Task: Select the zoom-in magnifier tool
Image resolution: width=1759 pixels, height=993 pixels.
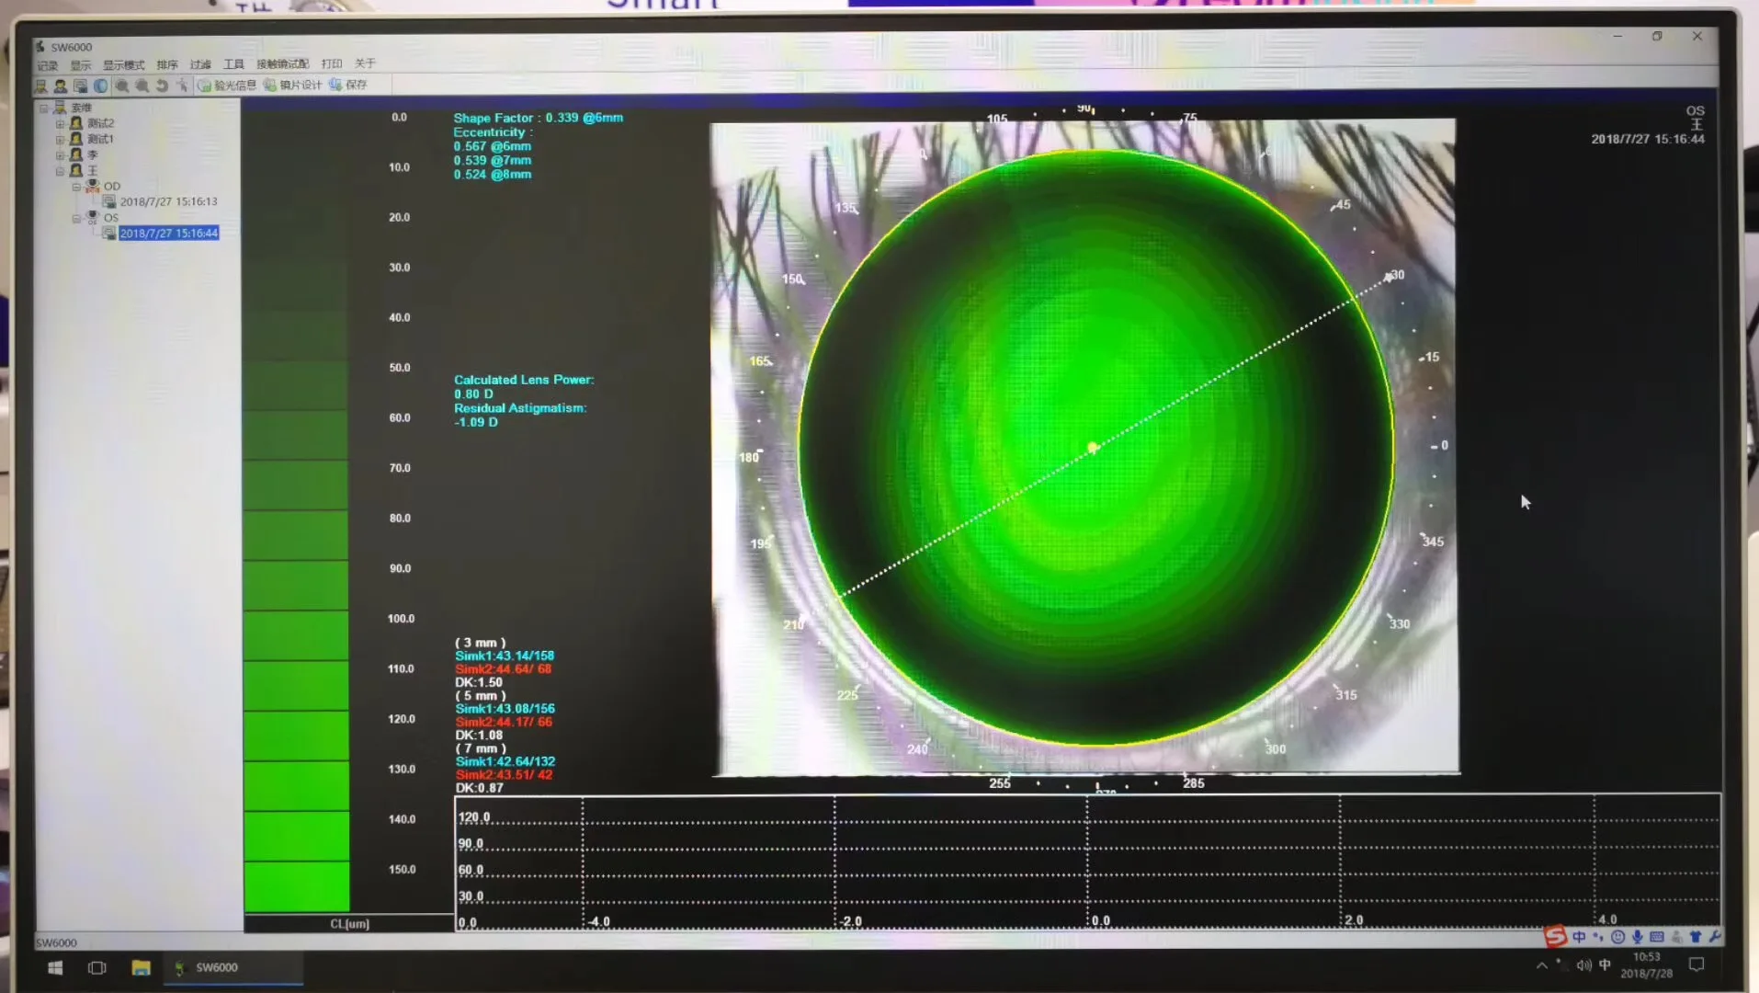Action: click(124, 86)
